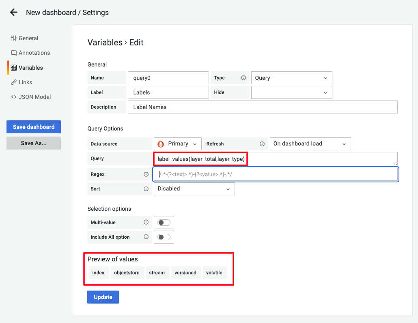Enable the Include All option toggle
Screen dimensions: 418x323
click(164, 237)
